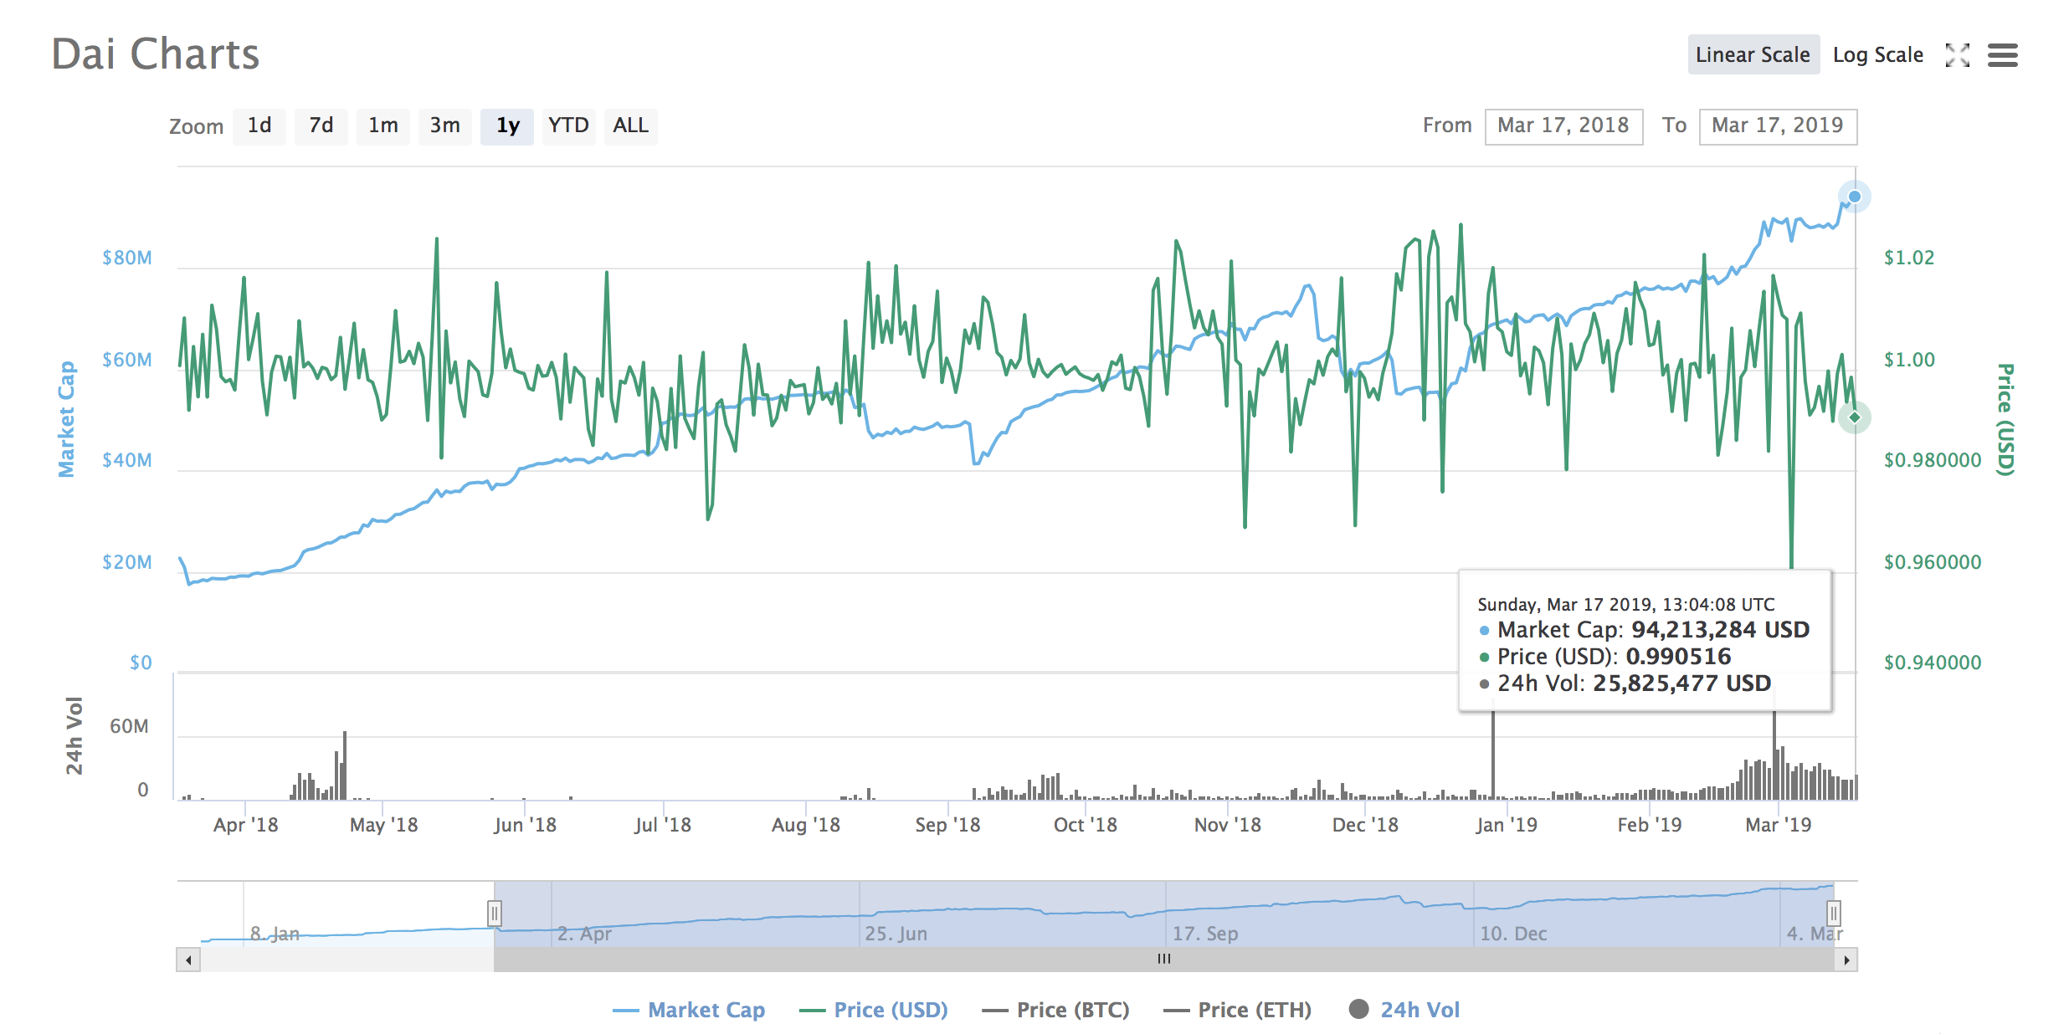
Task: Click the 10. Dec navigator label
Action: click(1513, 934)
